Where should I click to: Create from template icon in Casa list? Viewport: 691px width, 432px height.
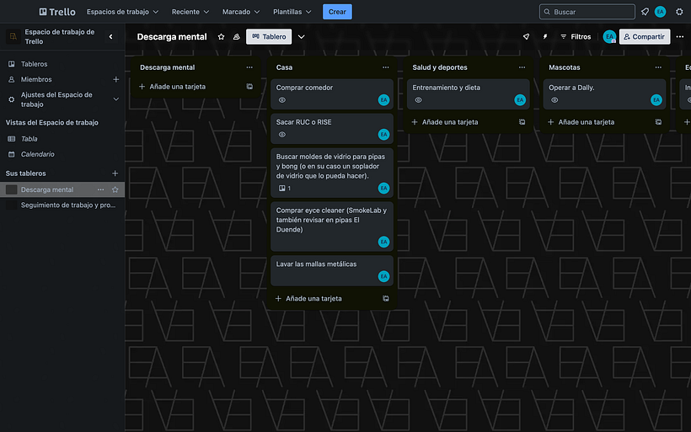pos(386,299)
